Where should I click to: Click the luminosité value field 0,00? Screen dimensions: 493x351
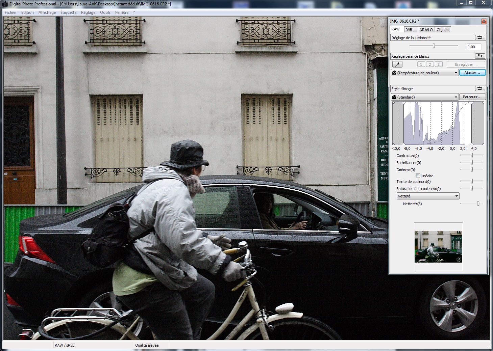pyautogui.click(x=474, y=47)
